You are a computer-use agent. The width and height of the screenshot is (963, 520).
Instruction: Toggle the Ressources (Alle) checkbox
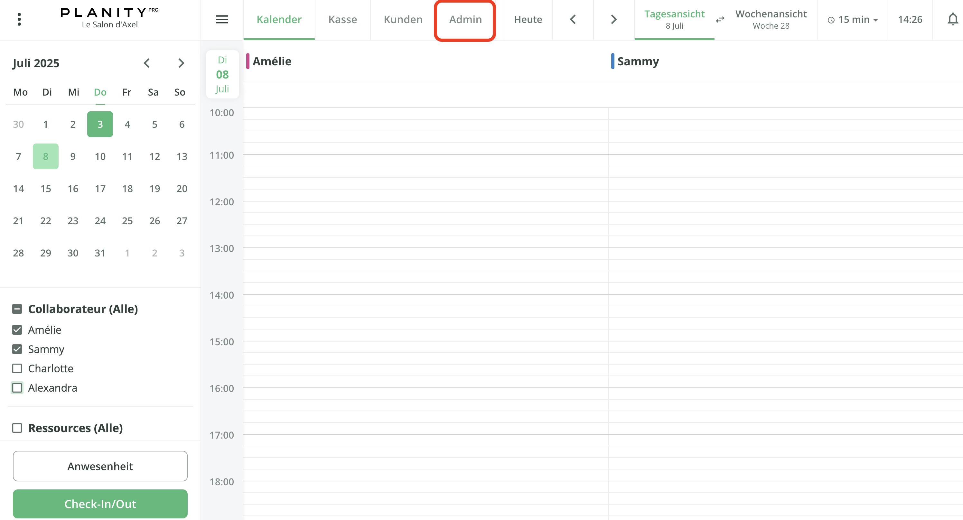click(17, 428)
